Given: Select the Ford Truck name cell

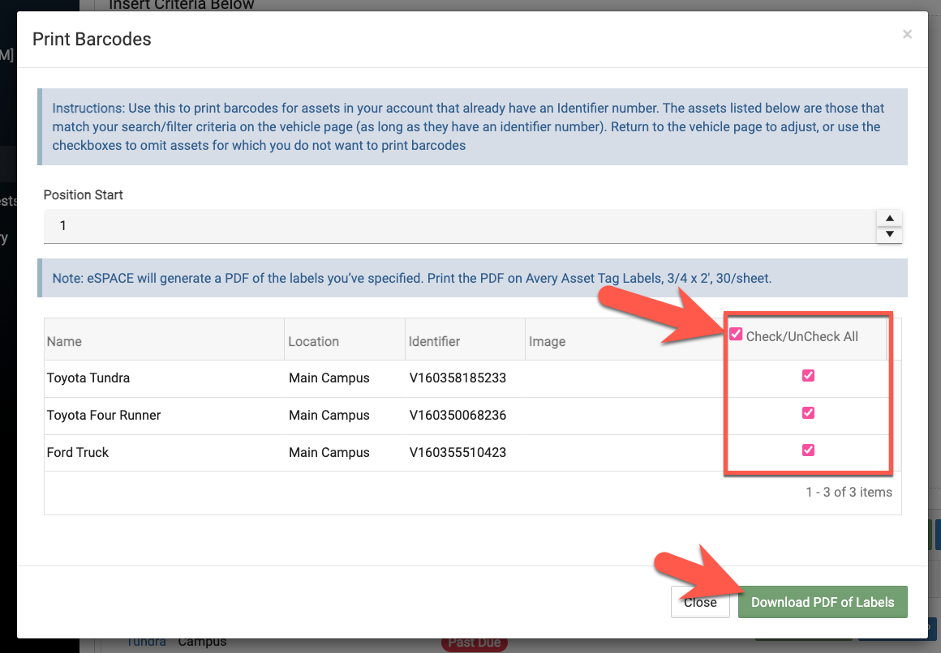Looking at the screenshot, I should click(78, 452).
